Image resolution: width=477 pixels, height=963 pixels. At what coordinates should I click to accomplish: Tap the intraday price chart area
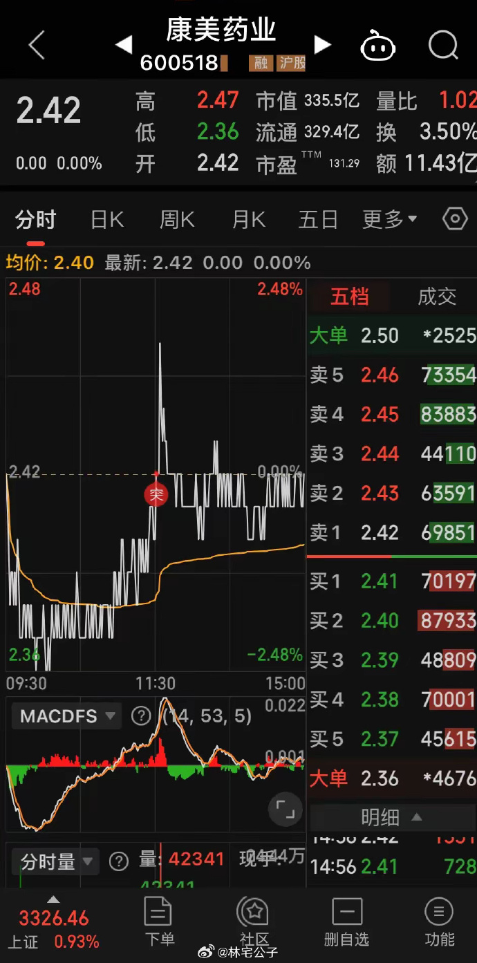tap(156, 475)
